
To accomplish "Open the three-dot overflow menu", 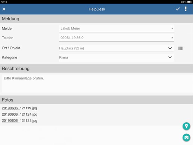I will pyautogui.click(x=186, y=9).
